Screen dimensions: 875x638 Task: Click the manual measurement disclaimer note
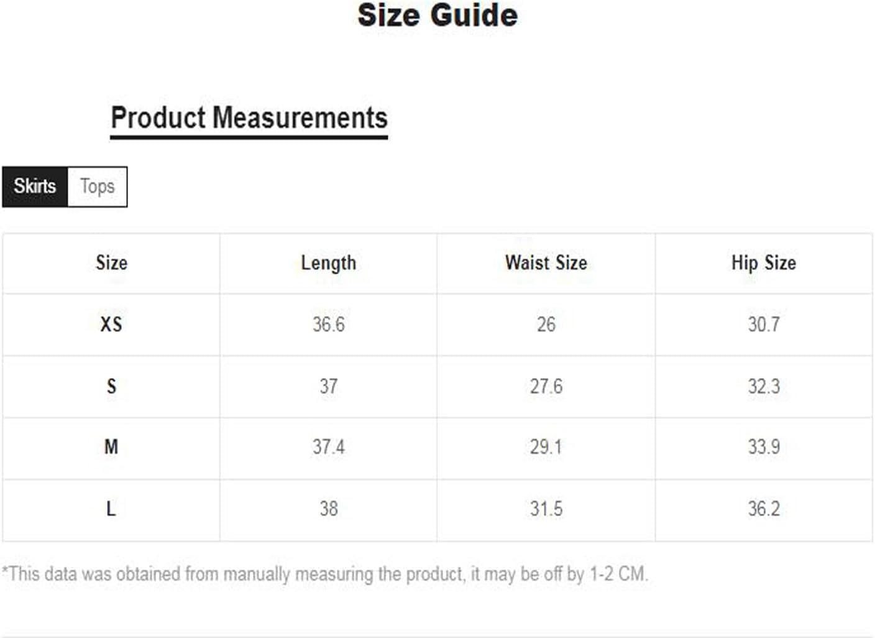tap(325, 574)
